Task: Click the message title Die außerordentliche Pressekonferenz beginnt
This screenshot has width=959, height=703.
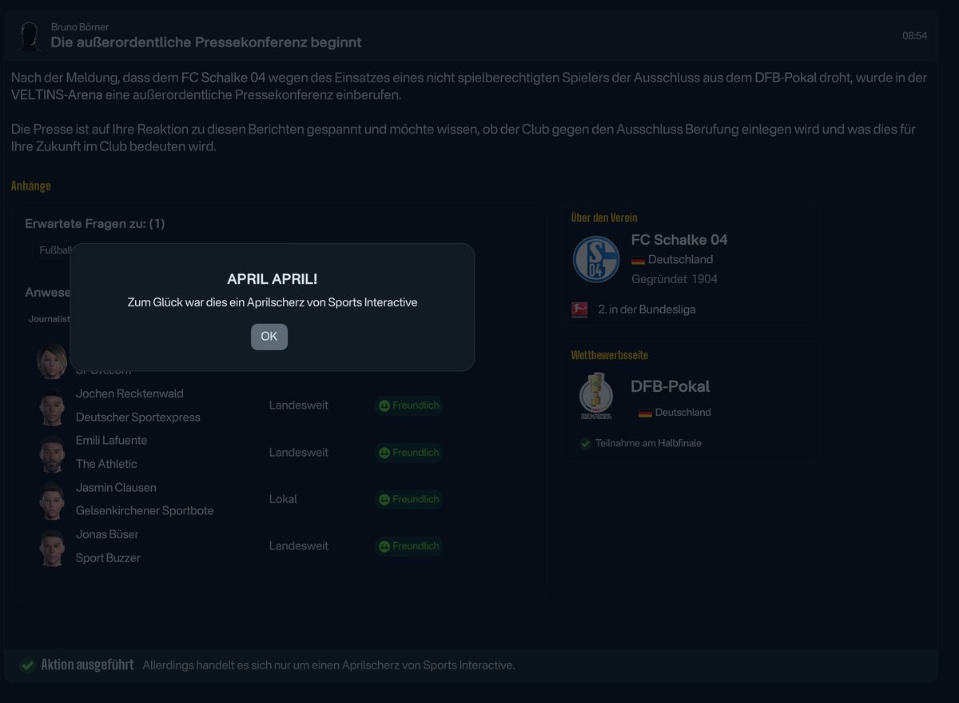Action: [206, 42]
